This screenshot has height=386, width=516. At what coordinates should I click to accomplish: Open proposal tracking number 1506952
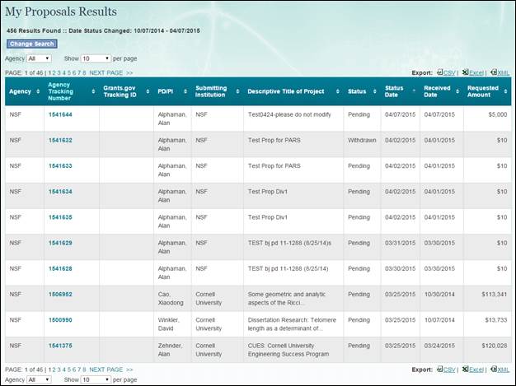pyautogui.click(x=60, y=294)
